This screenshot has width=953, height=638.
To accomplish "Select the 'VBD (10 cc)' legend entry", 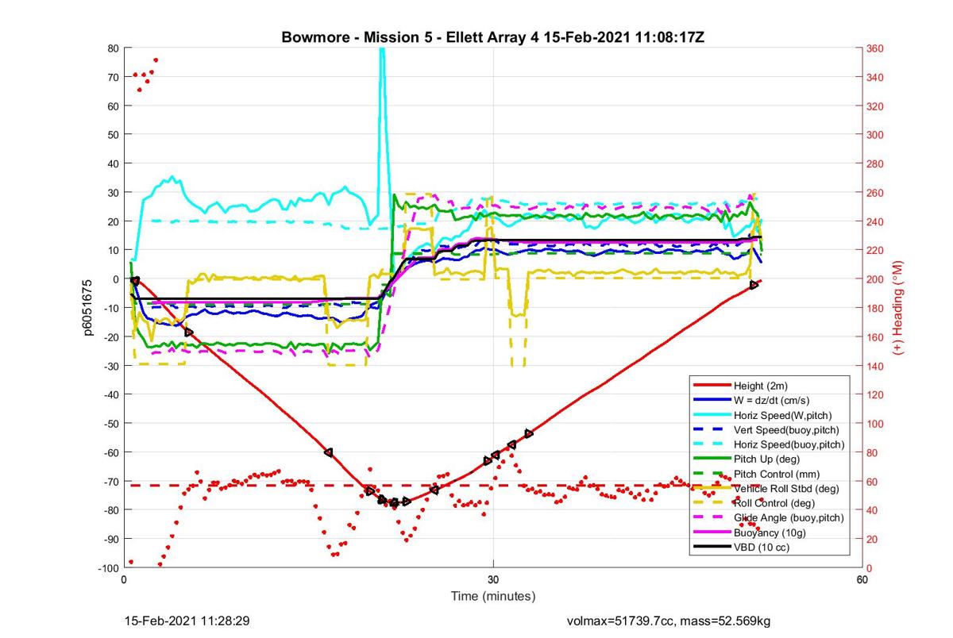I will point(762,548).
